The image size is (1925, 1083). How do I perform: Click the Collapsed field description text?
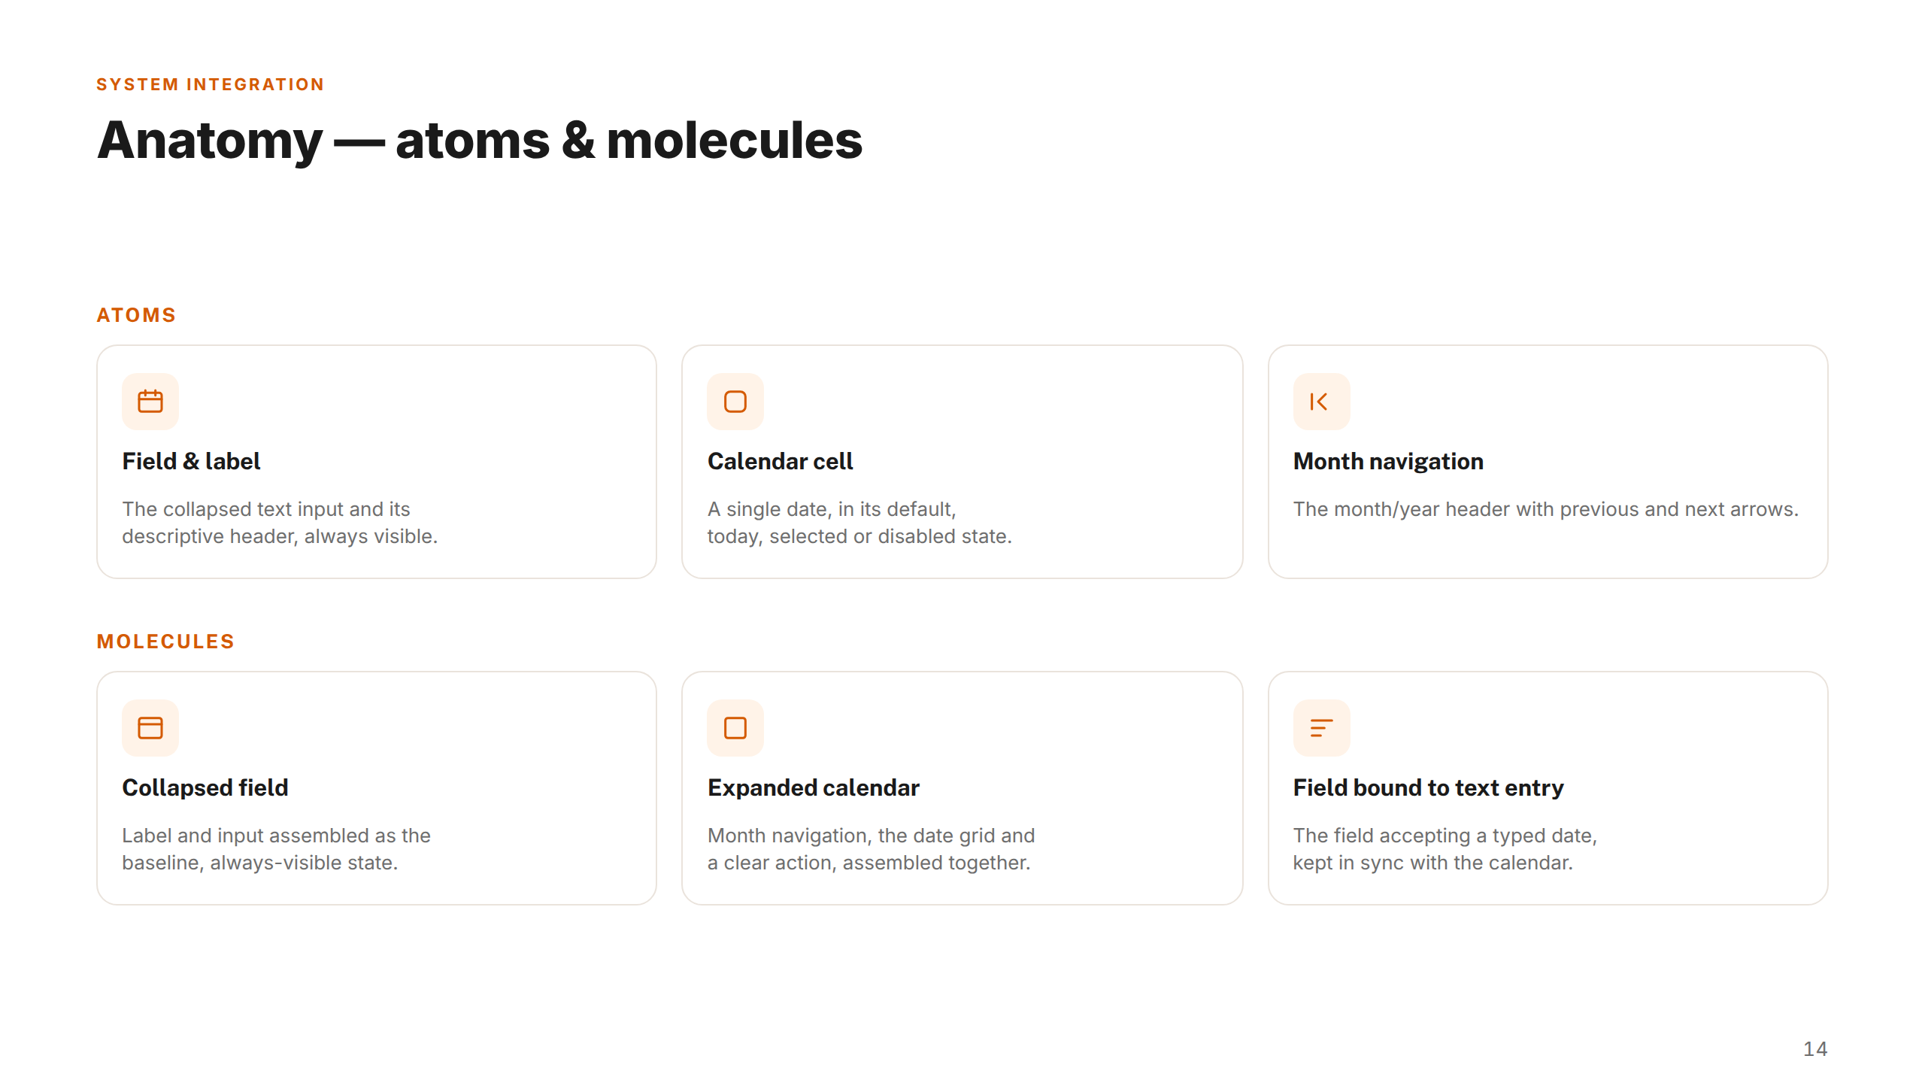(x=276, y=849)
